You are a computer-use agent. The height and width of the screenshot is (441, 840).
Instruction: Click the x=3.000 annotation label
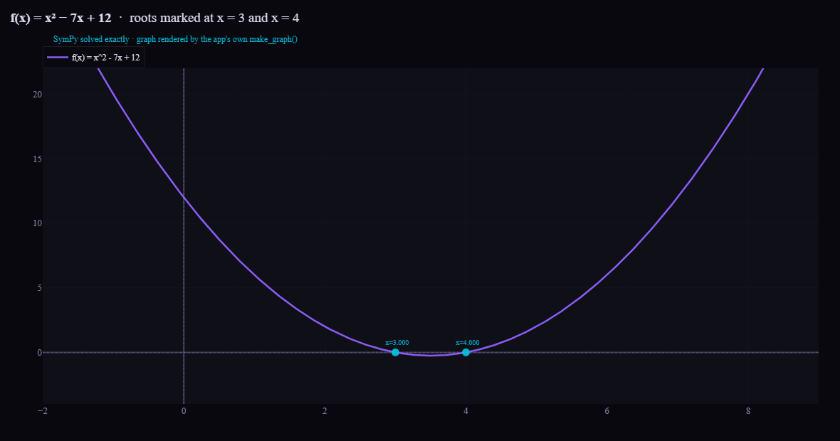coord(397,343)
